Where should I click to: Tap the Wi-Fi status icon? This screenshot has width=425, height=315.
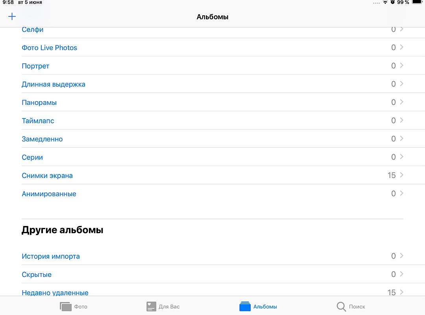pos(385,2)
